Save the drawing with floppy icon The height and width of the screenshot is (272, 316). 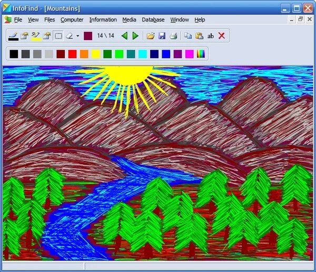click(x=162, y=36)
